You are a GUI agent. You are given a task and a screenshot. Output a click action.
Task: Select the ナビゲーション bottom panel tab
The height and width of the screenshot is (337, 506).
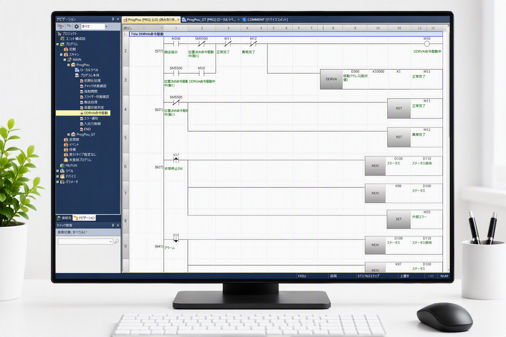click(84, 218)
